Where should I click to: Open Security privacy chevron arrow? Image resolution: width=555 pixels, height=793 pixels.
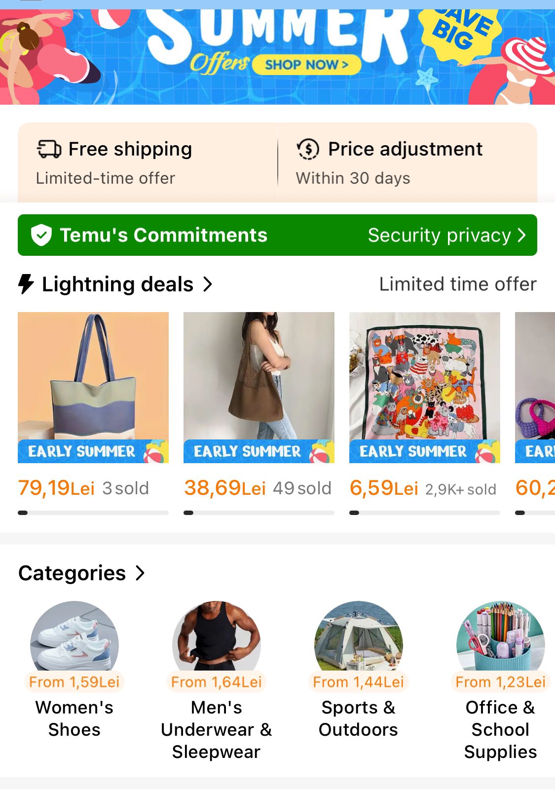(522, 235)
